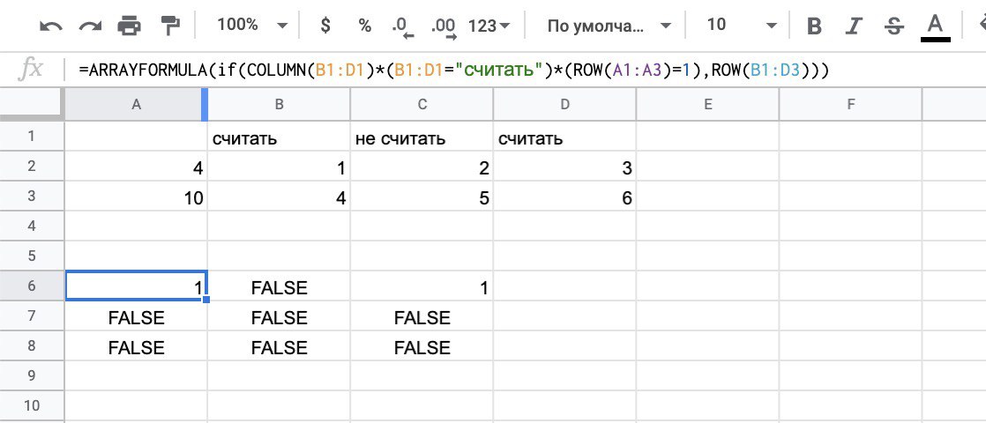Toggle Bold formatting

click(x=815, y=26)
